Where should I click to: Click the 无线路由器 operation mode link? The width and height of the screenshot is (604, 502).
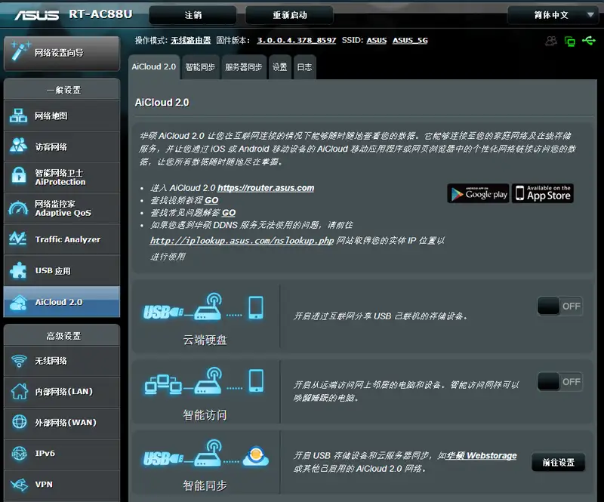191,41
